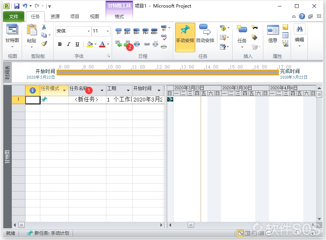326x240 pixels.
Task: Open Microsoft Project help
Action: [302, 16]
